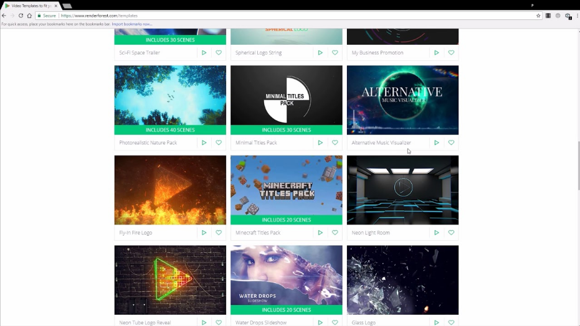580x326 pixels.
Task: Click the Neon Light Room title
Action: tap(371, 233)
